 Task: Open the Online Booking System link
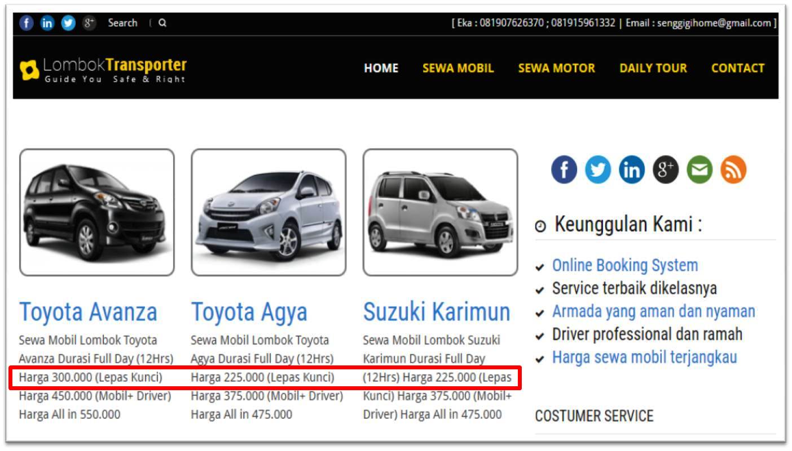click(x=625, y=265)
